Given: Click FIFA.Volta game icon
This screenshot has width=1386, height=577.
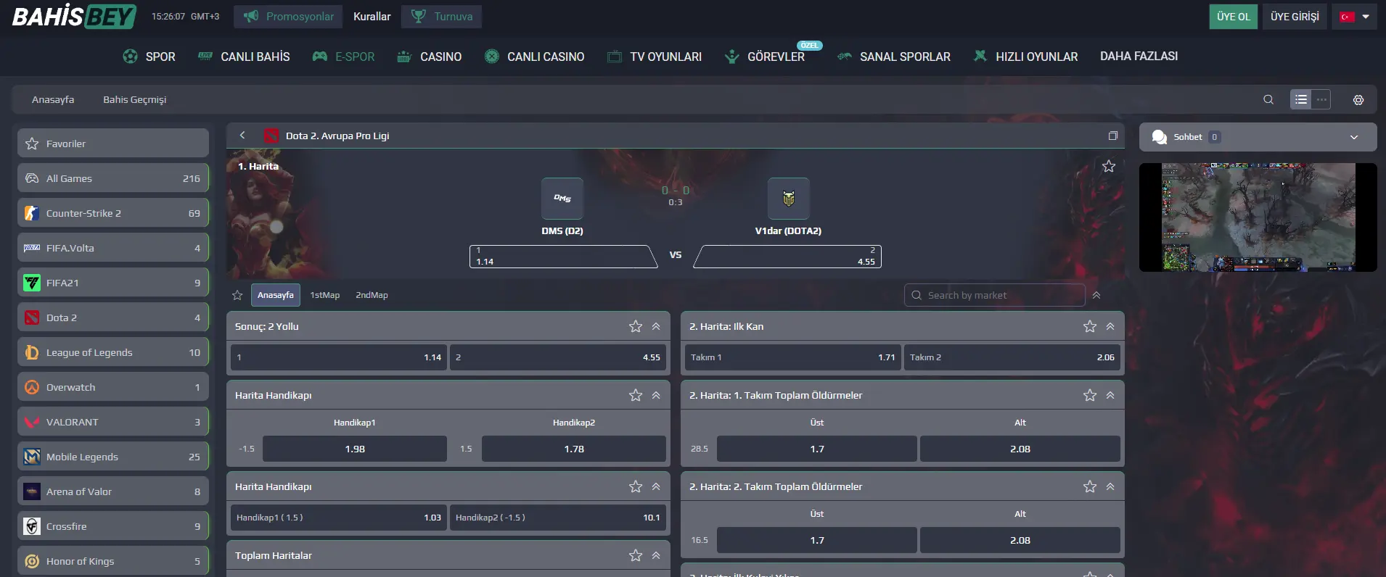Looking at the screenshot, I should (32, 248).
